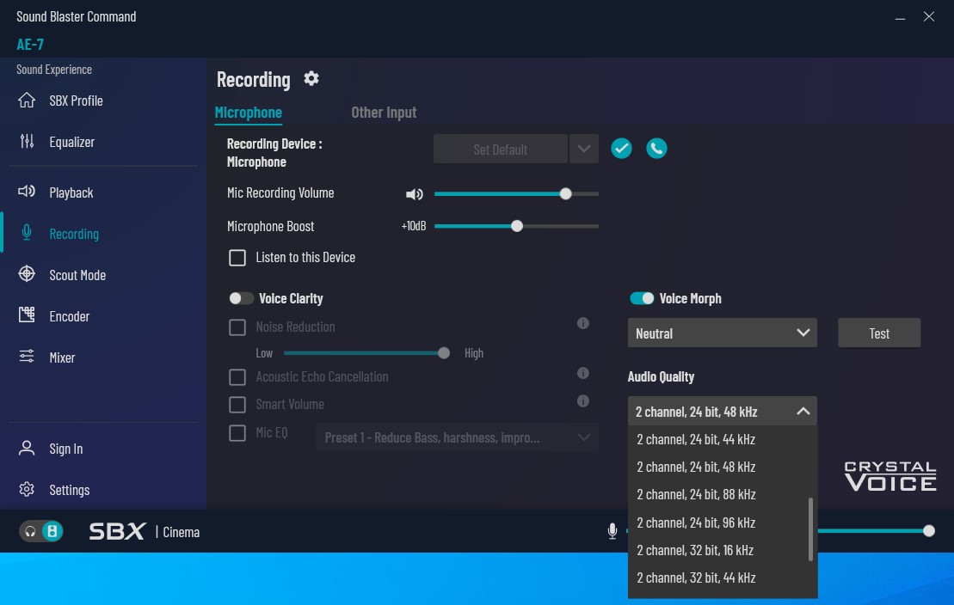The height and width of the screenshot is (605, 954).
Task: Click Sign In link
Action: pos(66,449)
